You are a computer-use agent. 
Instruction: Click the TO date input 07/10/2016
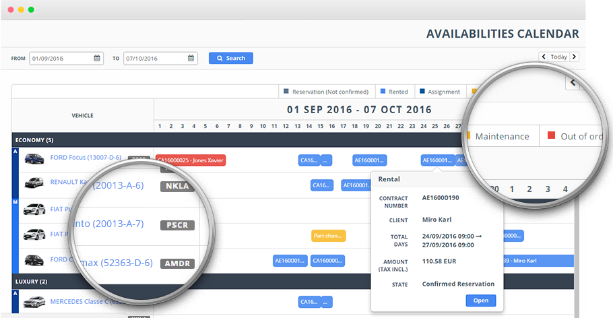click(x=160, y=59)
